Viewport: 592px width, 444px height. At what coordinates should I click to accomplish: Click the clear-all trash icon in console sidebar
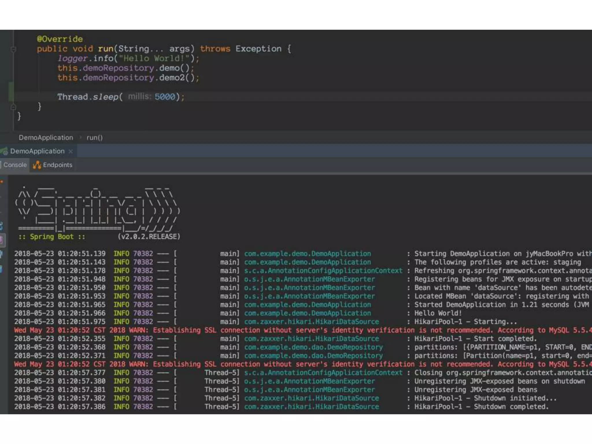2,269
